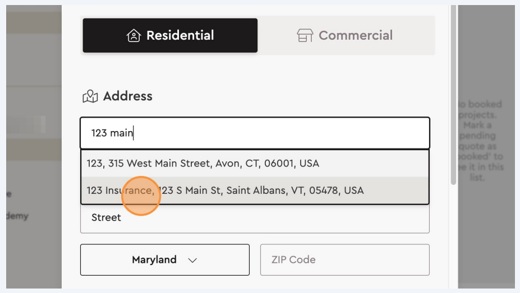This screenshot has height=293, width=520.
Task: Open the Maryland state dropdown
Action: click(164, 259)
